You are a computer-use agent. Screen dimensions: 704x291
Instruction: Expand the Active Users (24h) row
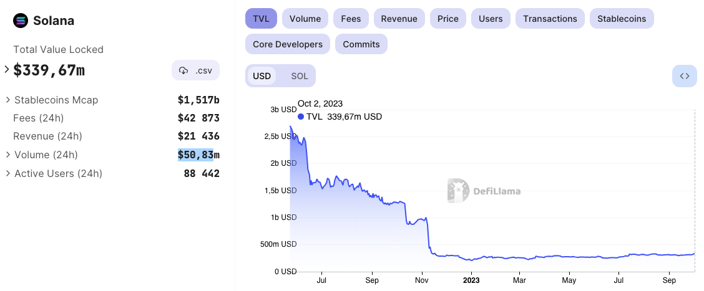[x=7, y=173]
